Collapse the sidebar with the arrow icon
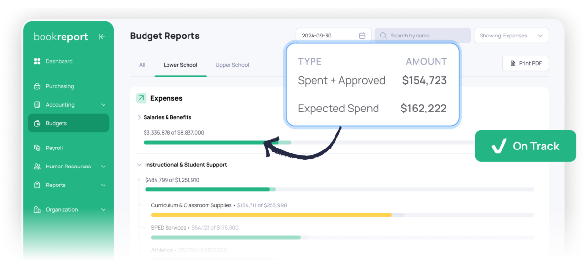The width and height of the screenshot is (586, 260). tap(102, 37)
